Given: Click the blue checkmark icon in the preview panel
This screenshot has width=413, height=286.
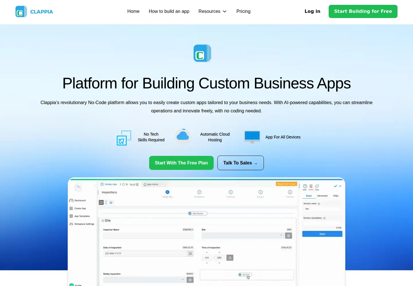Looking at the screenshot, I should (335, 186).
